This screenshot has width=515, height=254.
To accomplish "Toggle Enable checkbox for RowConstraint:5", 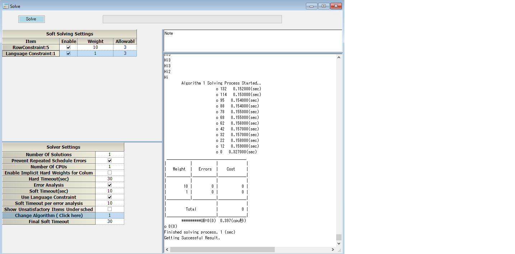I will (x=69, y=47).
